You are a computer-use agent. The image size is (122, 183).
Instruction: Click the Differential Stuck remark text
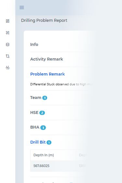pyautogui.click(x=62, y=84)
